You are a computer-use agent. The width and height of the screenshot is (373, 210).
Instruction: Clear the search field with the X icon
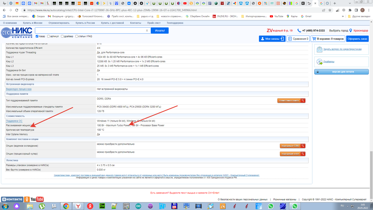click(x=147, y=30)
